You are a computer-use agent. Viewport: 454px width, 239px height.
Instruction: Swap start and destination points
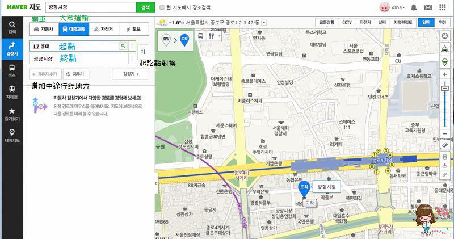coord(144,52)
